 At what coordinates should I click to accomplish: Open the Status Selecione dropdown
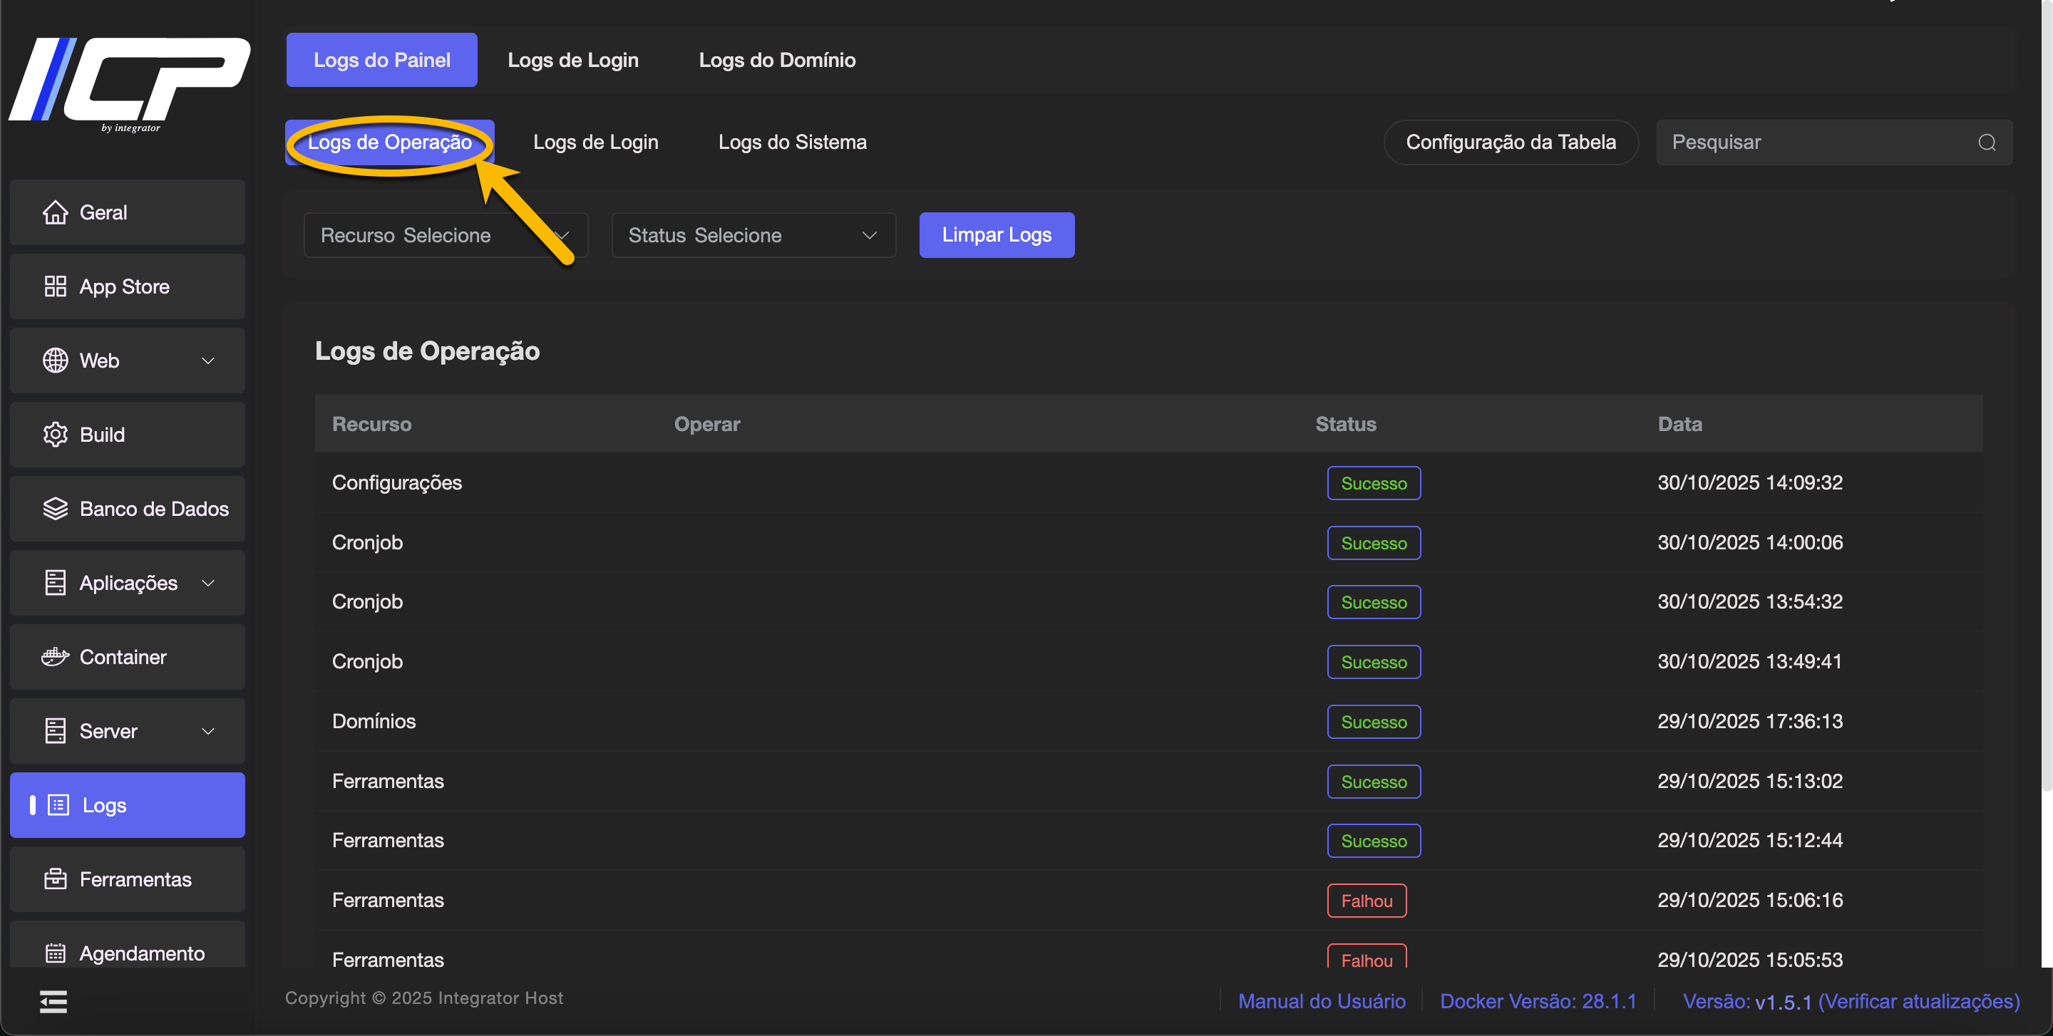752,236
